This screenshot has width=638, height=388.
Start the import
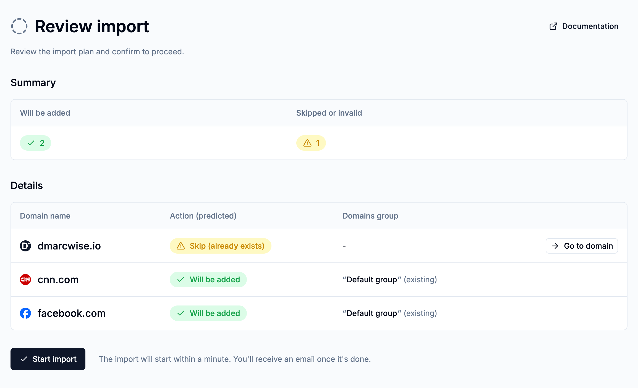coord(48,359)
